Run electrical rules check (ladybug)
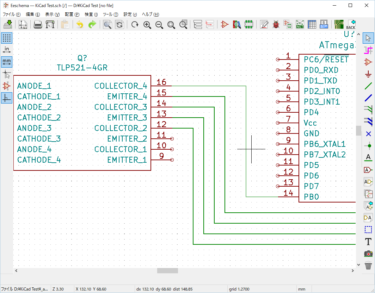Screen dimensions: 375x293 (276, 24)
